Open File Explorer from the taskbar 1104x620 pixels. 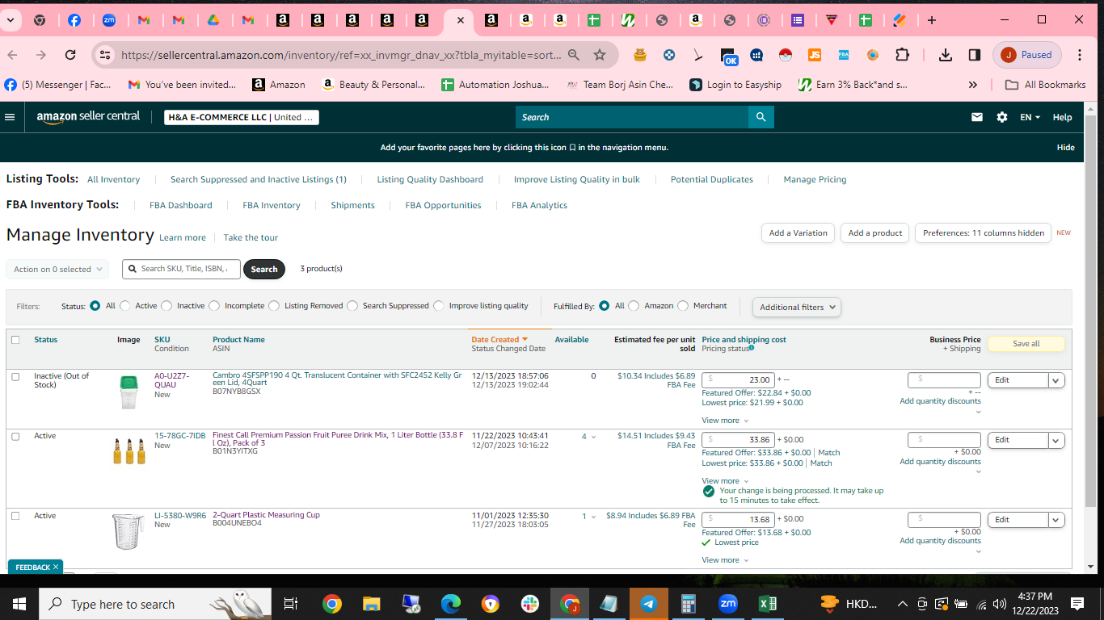(371, 604)
